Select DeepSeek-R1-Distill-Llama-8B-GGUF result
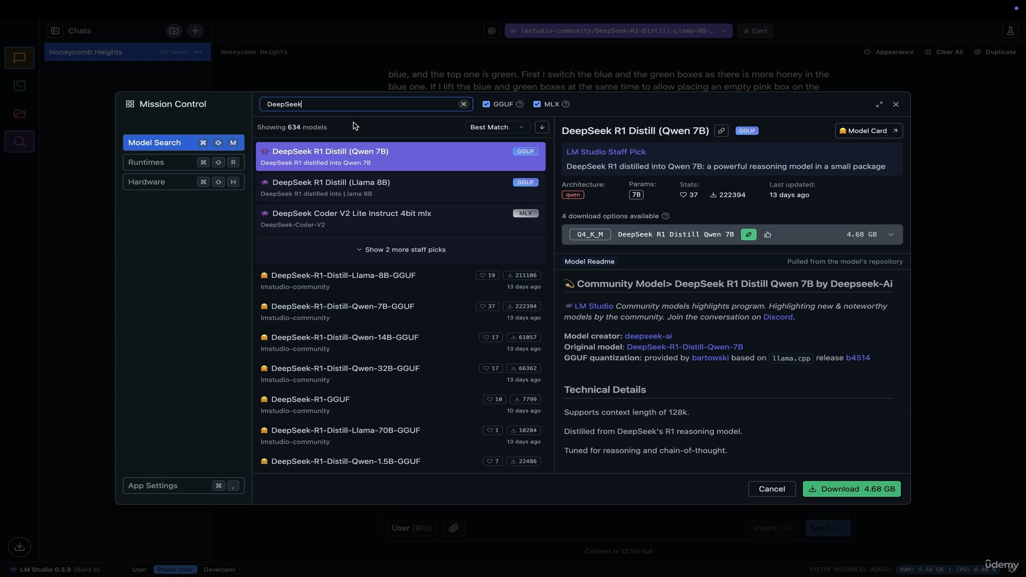 (401, 280)
